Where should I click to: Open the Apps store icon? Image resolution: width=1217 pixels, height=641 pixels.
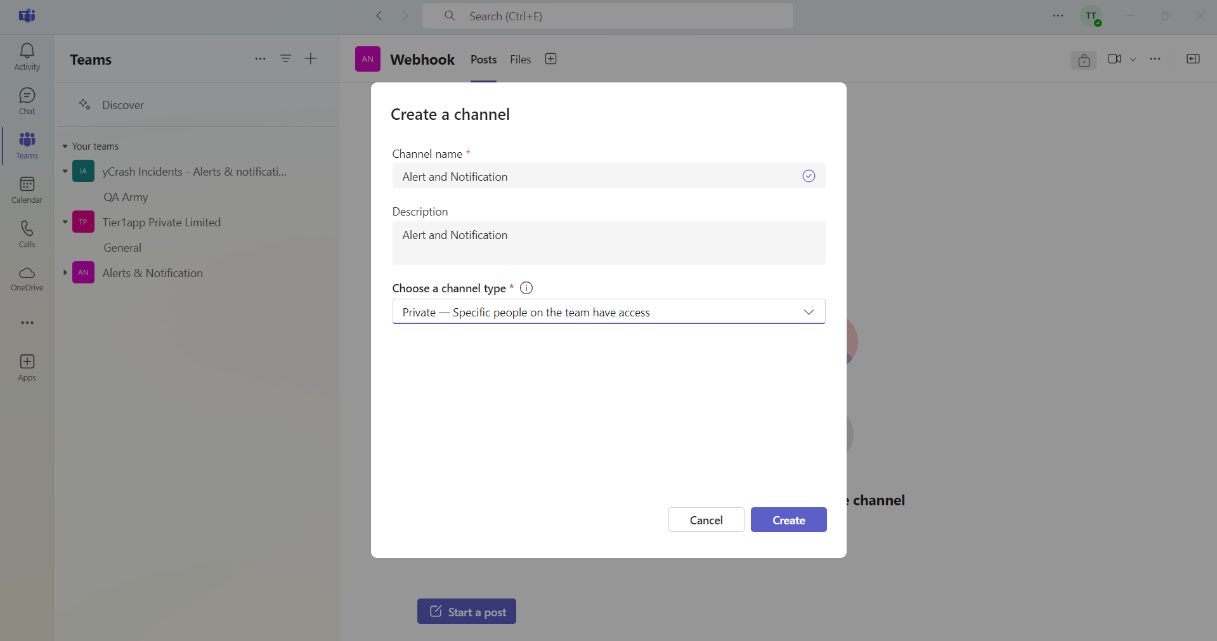pyautogui.click(x=27, y=367)
